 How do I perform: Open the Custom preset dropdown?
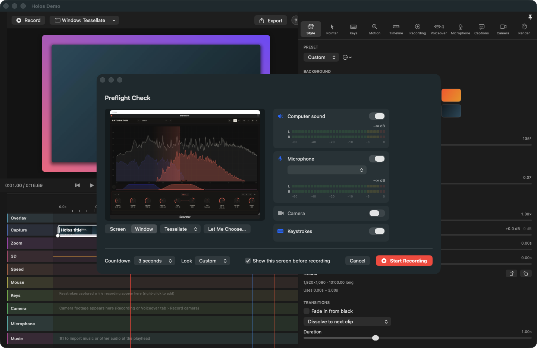321,57
